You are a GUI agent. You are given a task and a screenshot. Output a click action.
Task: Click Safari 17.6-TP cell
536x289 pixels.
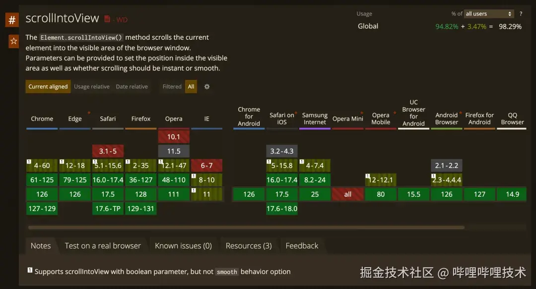coord(108,209)
